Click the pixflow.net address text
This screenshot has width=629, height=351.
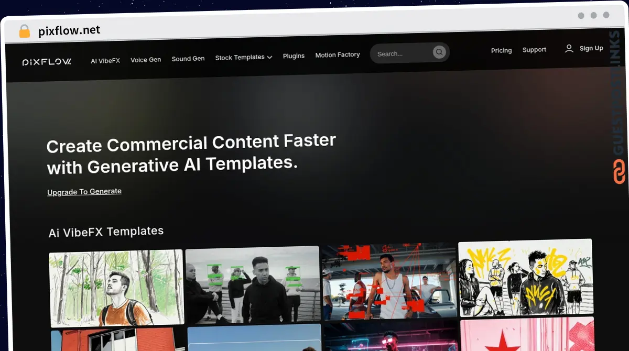[x=69, y=31]
